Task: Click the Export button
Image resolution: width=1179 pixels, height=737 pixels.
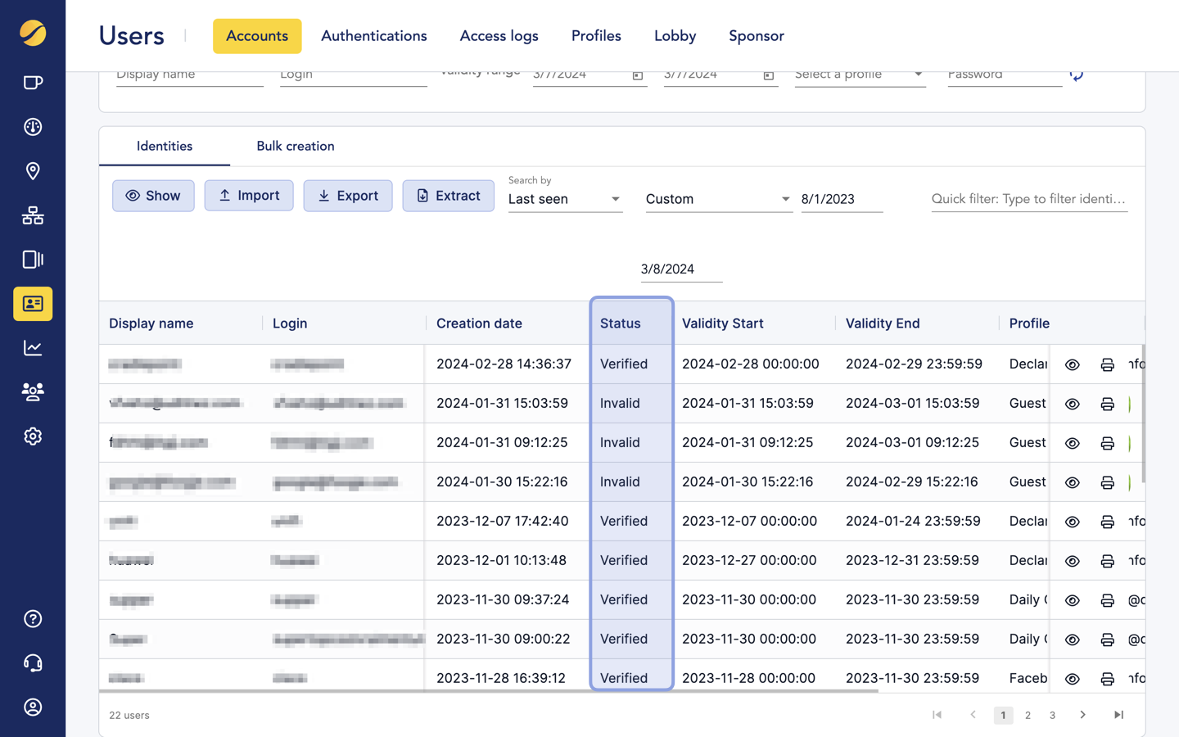Action: tap(348, 196)
